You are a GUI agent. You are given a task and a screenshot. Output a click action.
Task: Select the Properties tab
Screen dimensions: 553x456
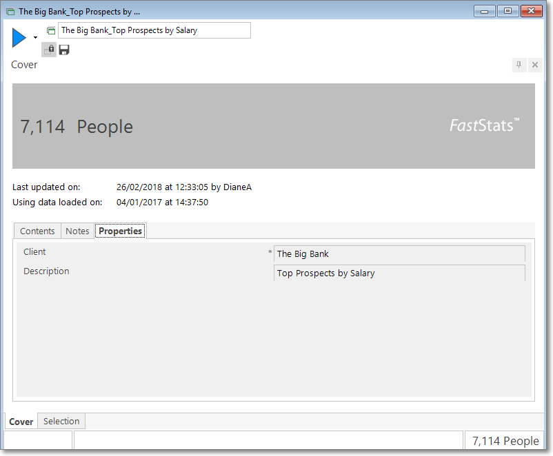tap(120, 231)
